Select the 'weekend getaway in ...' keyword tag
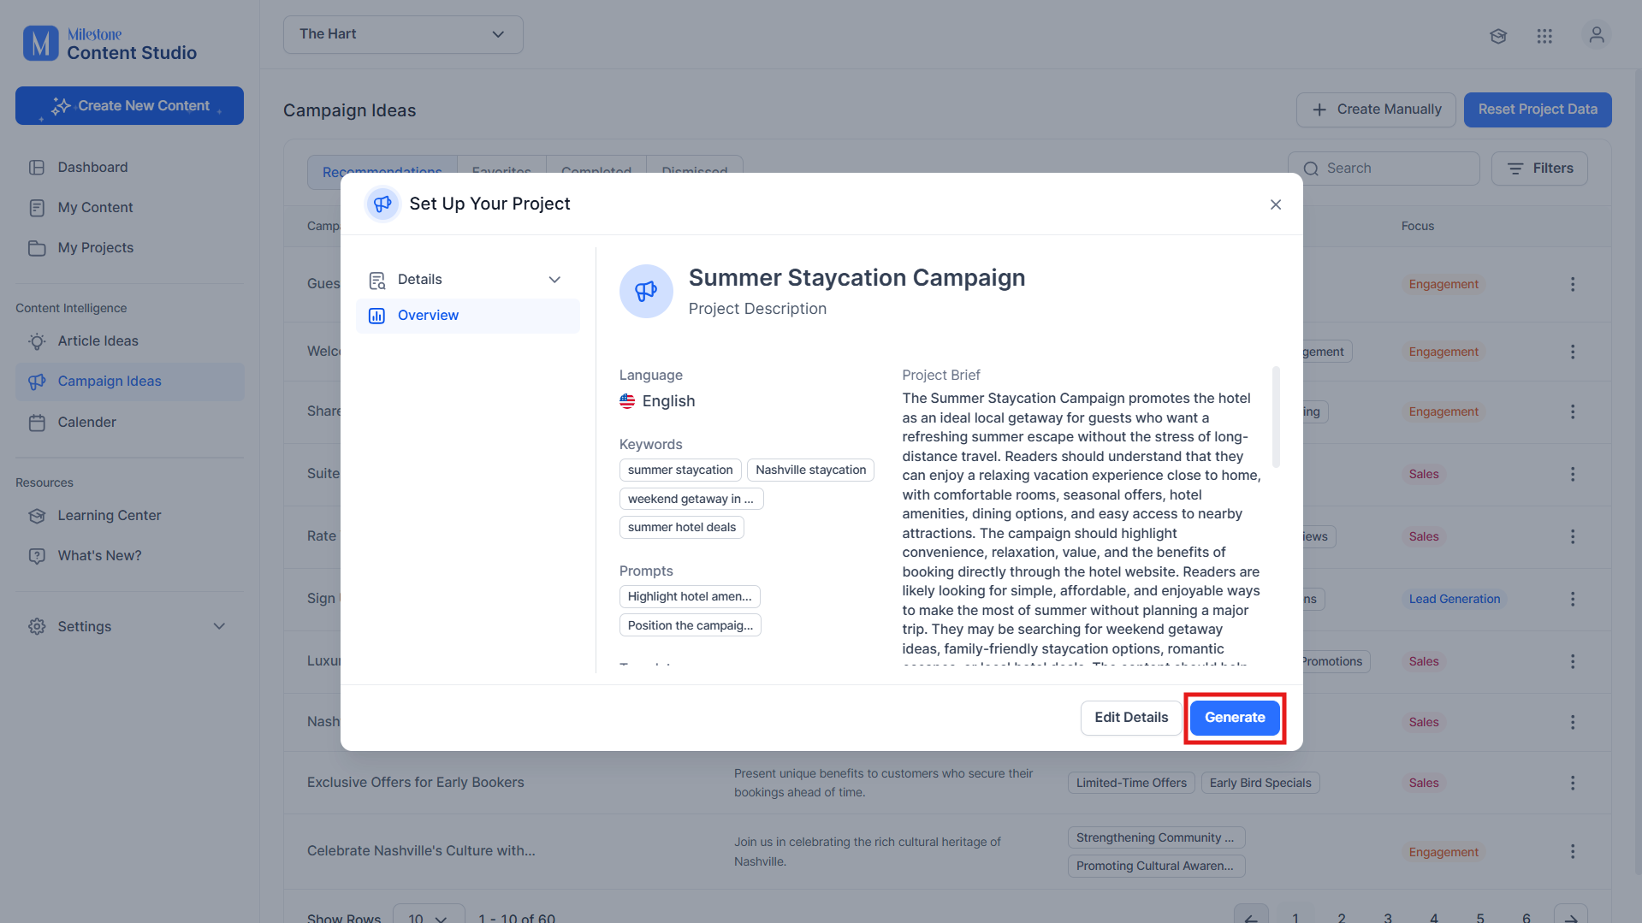This screenshot has width=1642, height=923. tap(691, 499)
